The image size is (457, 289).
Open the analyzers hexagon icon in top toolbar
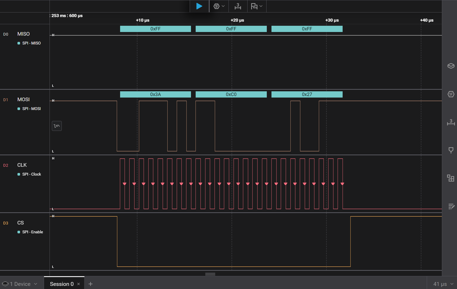pyautogui.click(x=216, y=6)
